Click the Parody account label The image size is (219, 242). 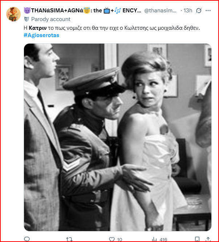pyautogui.click(x=51, y=19)
